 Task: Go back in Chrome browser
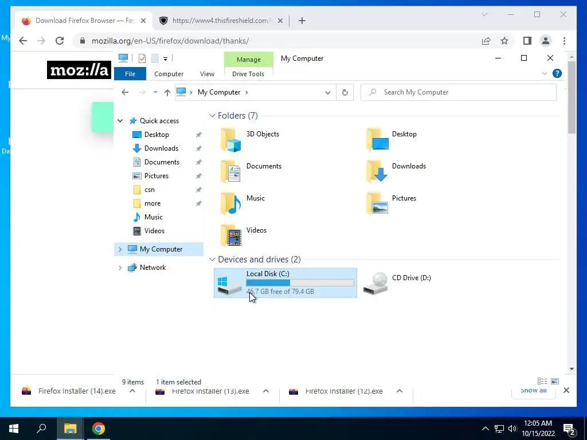click(x=23, y=41)
